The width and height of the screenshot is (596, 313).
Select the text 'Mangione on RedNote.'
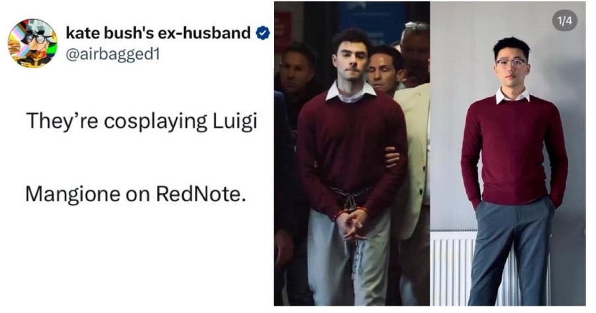(x=133, y=194)
